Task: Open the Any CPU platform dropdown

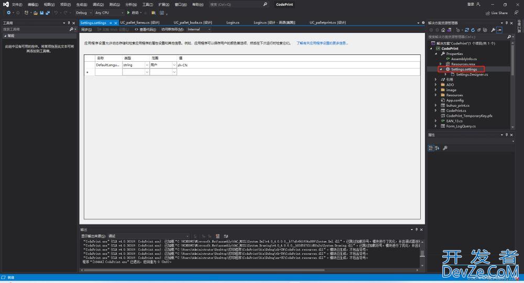Action: coord(110,13)
